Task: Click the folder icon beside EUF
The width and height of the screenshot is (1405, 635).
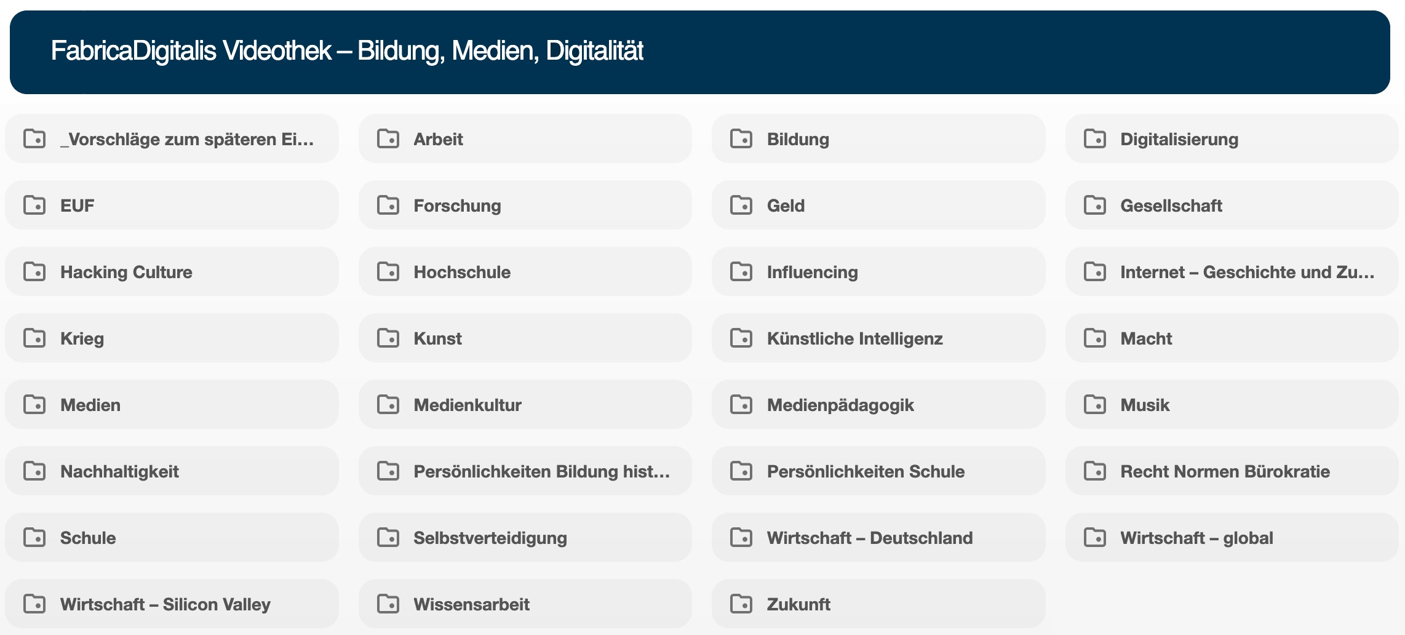Action: point(34,205)
